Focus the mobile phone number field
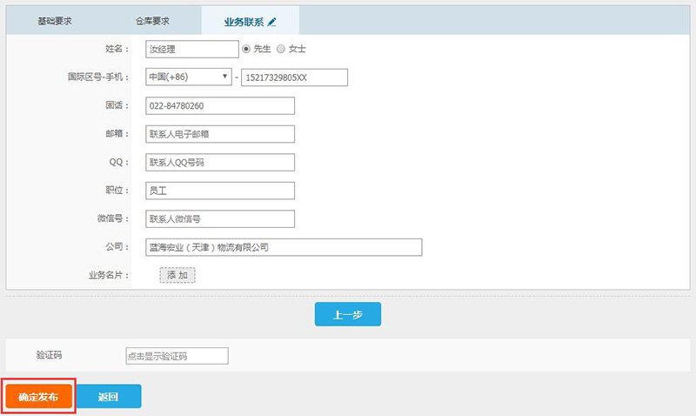 click(x=294, y=77)
